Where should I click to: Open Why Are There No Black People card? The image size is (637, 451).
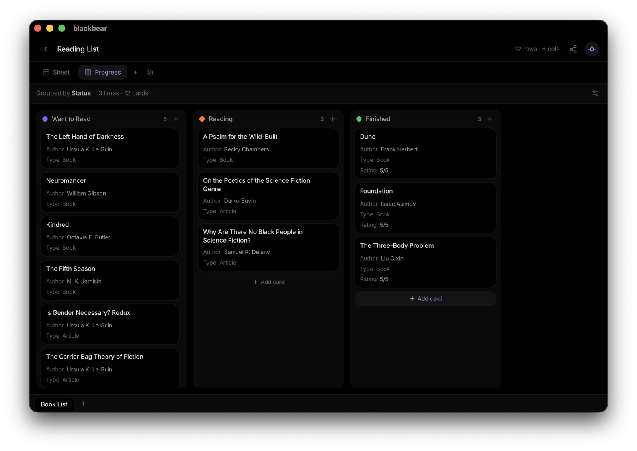tap(269, 247)
